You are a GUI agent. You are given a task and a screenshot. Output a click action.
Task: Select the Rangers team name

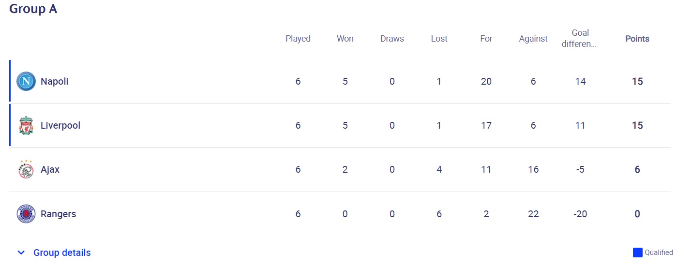pos(58,214)
